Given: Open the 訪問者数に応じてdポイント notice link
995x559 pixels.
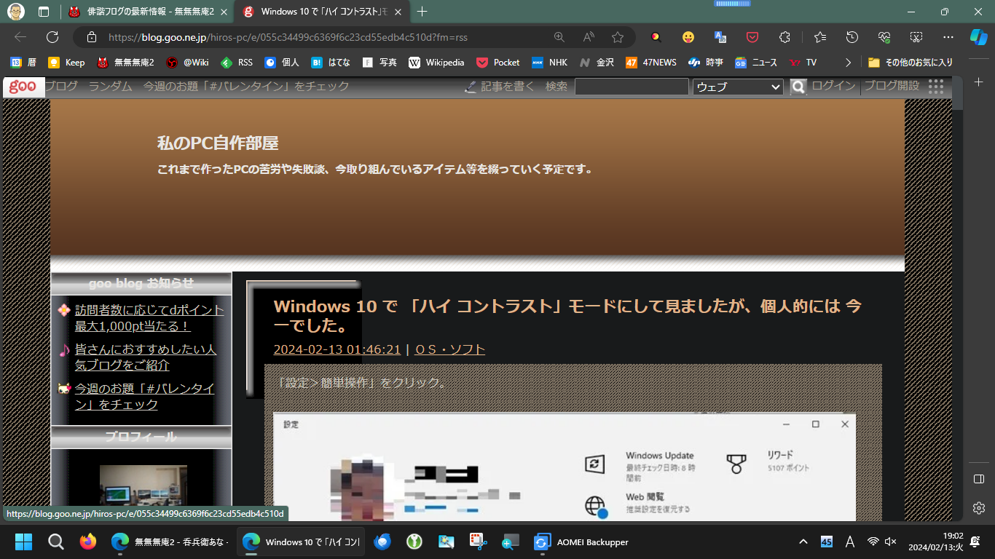Looking at the screenshot, I should (x=150, y=318).
